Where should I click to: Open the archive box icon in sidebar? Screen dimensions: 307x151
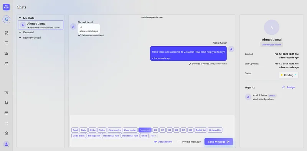coord(6,93)
